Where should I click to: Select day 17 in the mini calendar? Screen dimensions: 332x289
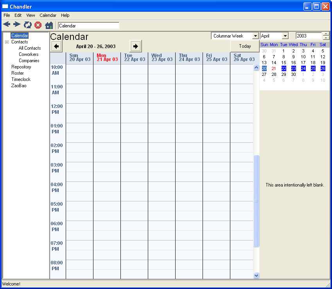(303, 63)
